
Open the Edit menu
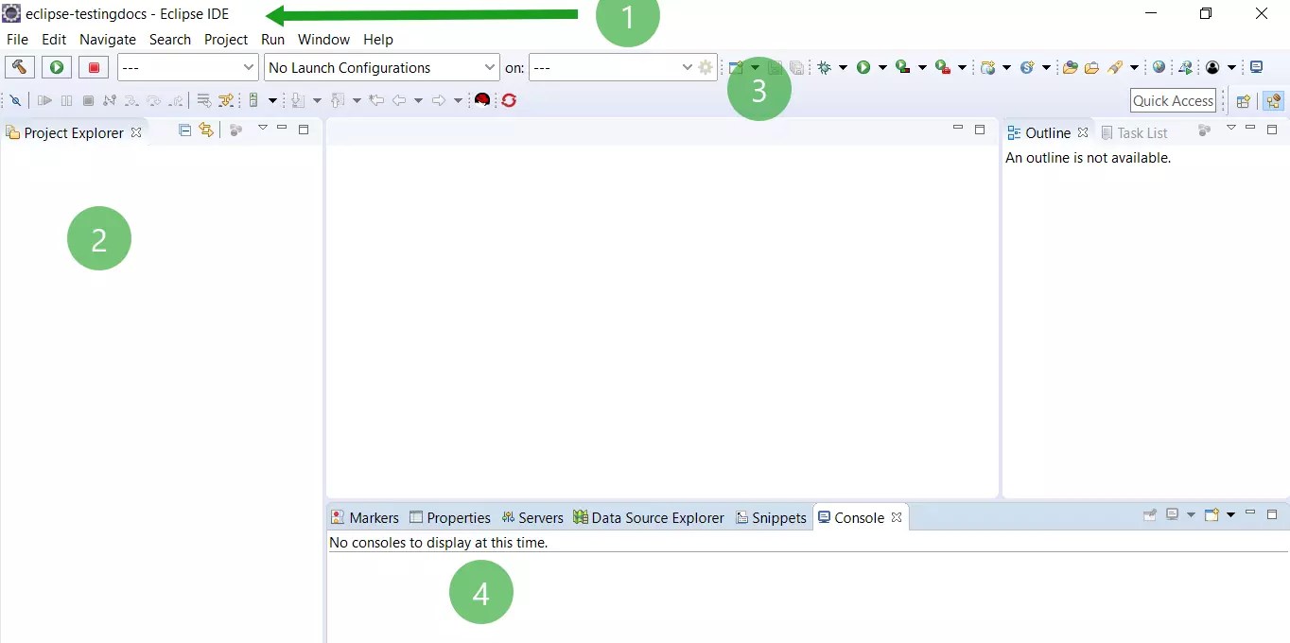pos(54,39)
